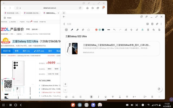
Task: Click the attachment paperclip icon
Action: (157, 24)
